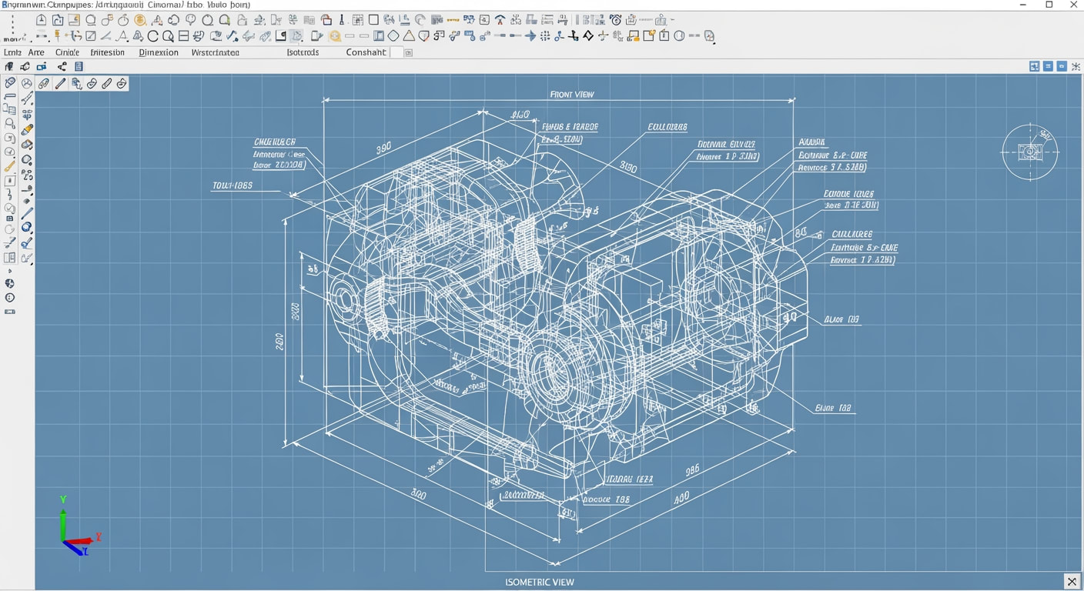Click the red pencil icon above the canvas

pos(60,83)
